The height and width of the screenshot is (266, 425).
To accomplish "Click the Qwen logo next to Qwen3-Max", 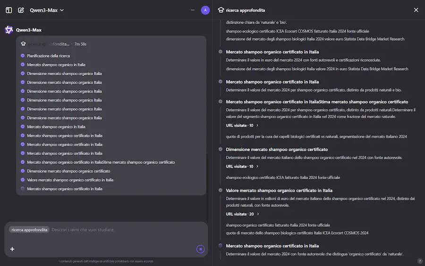I will tap(9, 30).
